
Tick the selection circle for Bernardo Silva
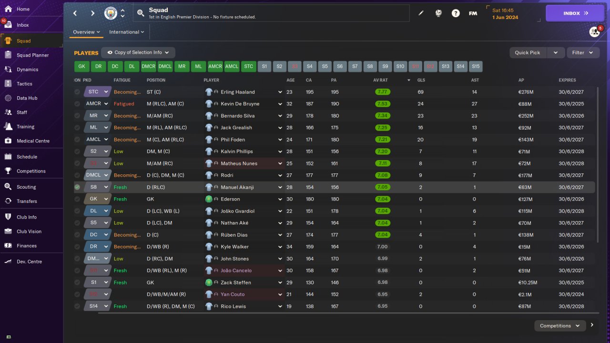tap(77, 116)
